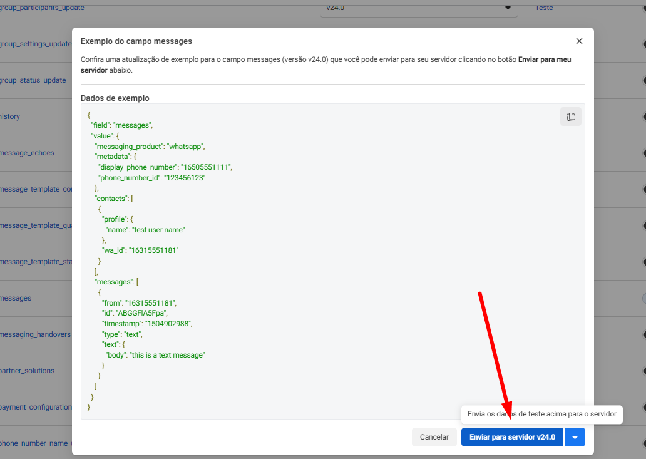Viewport: 646px width, 459px height.
Task: Select the group_status_update field row
Action: point(33,80)
